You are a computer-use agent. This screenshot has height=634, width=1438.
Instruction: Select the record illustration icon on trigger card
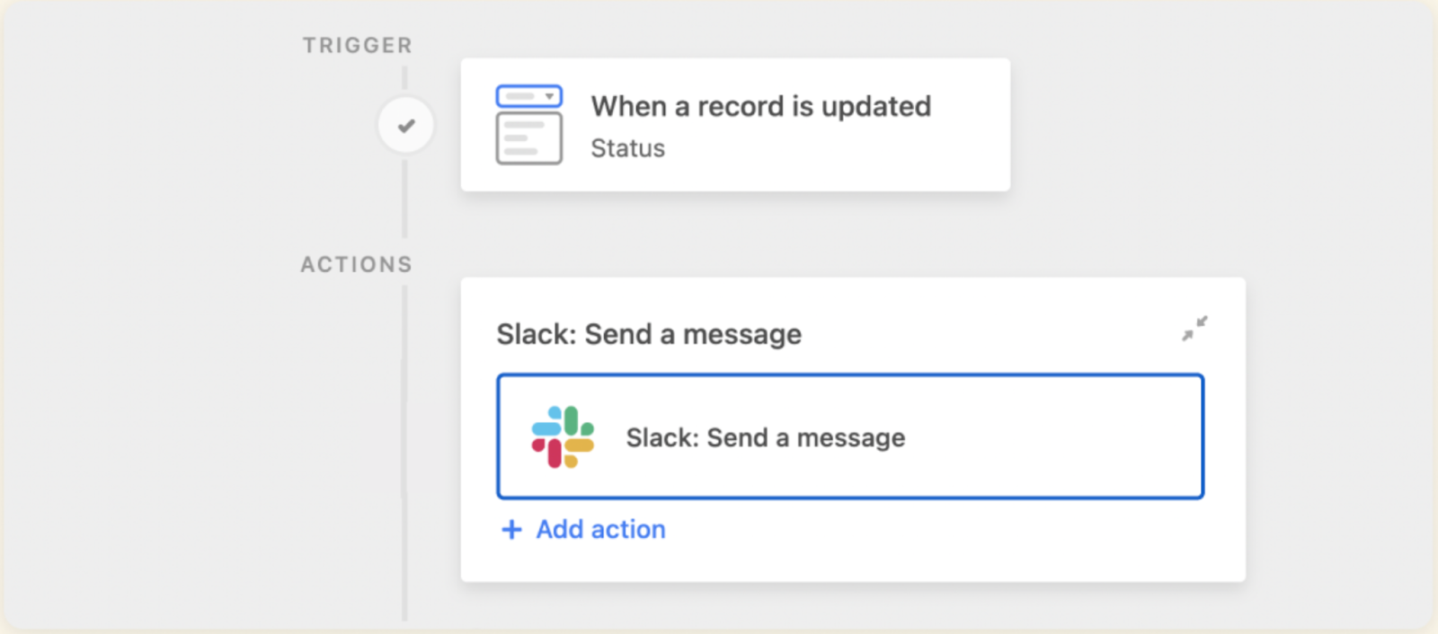click(x=528, y=124)
